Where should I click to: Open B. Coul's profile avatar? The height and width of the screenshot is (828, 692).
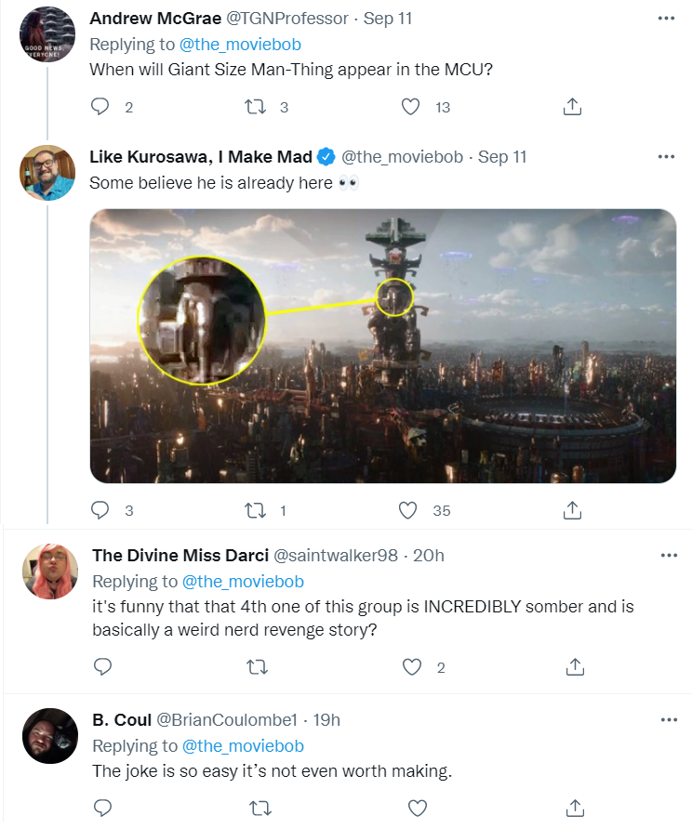(x=49, y=736)
